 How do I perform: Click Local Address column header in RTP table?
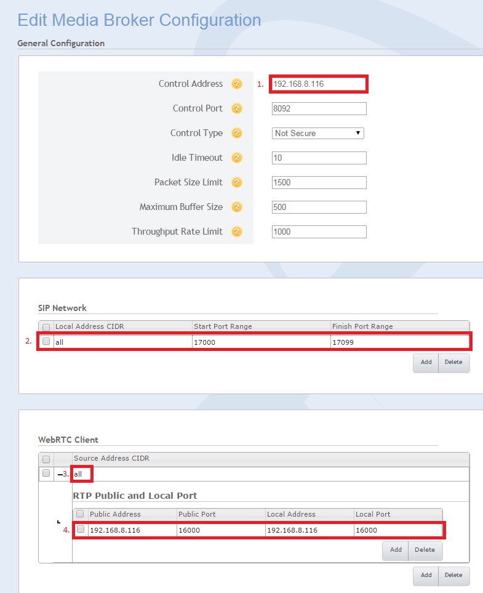point(309,514)
